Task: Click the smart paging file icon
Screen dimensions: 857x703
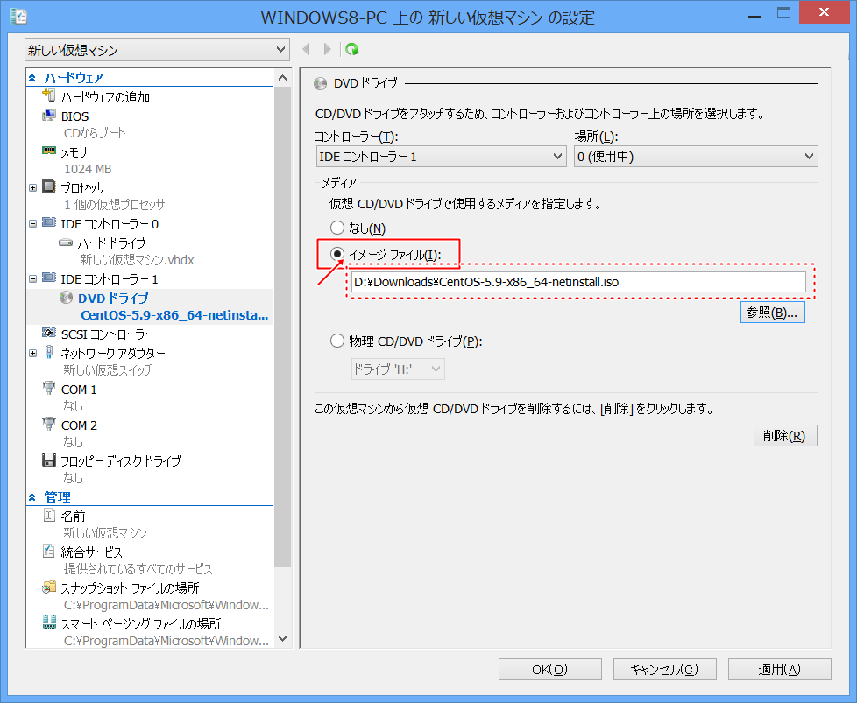Action: click(49, 622)
